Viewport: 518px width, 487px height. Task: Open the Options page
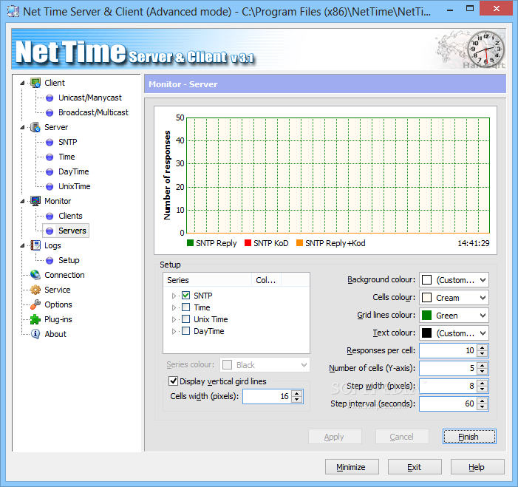(58, 304)
